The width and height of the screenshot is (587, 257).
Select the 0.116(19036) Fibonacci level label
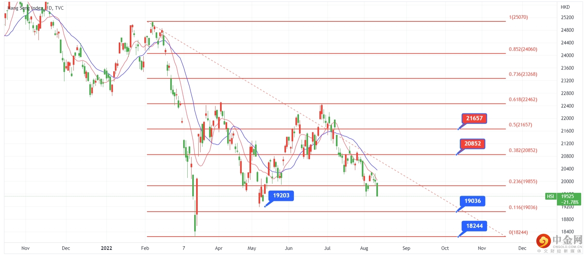click(x=523, y=207)
